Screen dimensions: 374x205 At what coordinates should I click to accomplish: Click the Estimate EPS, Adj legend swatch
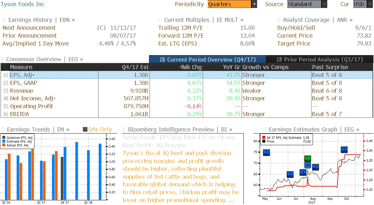(4, 142)
